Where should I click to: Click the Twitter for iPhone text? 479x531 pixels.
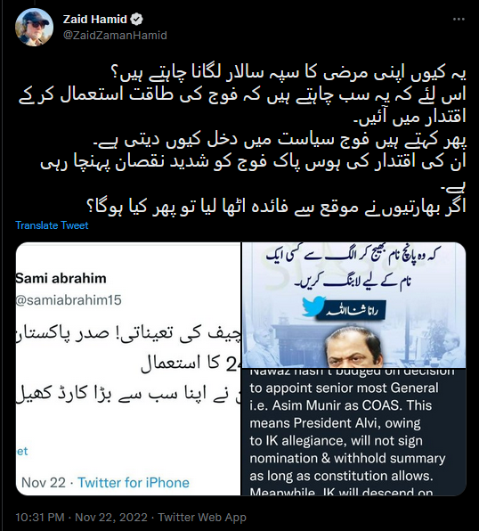[134, 483]
